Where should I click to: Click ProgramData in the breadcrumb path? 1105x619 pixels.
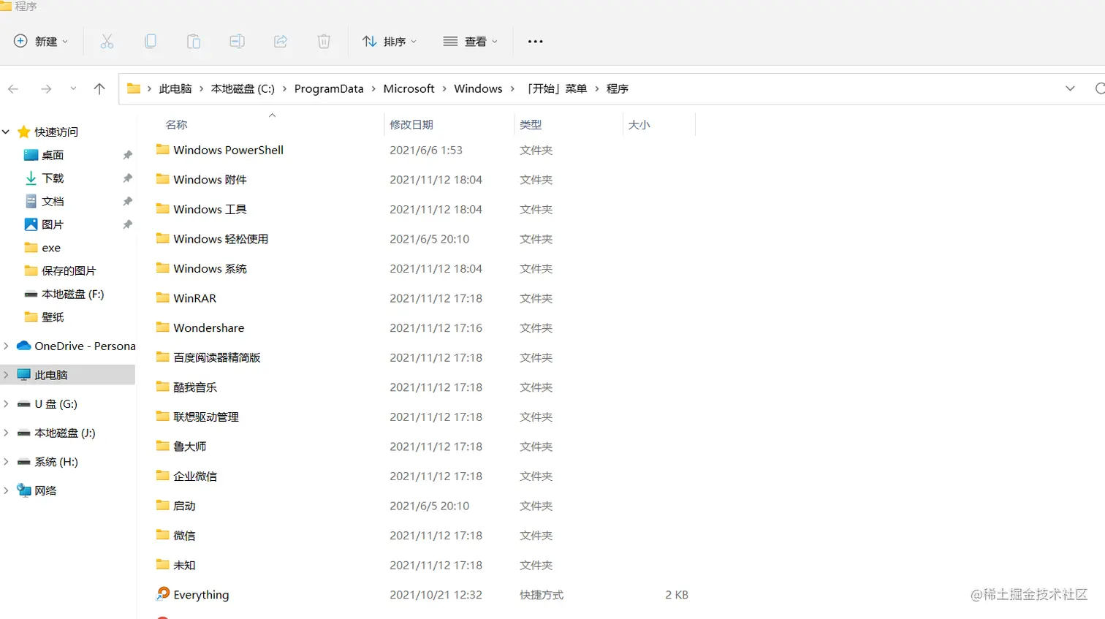click(329, 88)
